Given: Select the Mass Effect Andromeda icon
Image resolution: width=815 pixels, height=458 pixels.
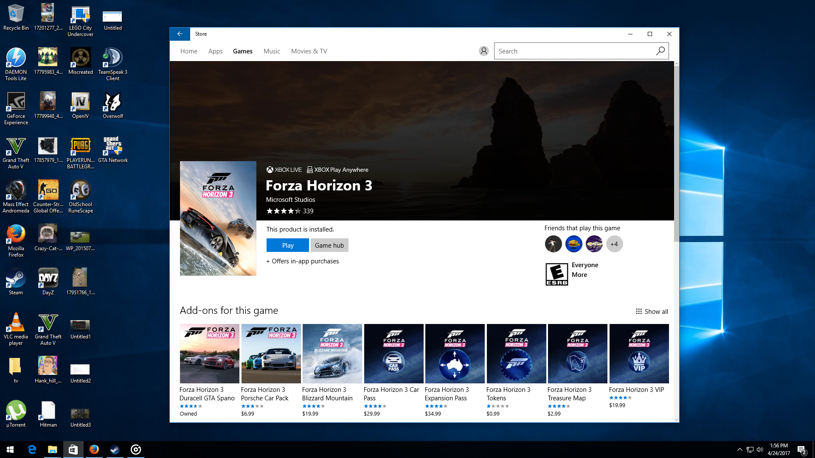Looking at the screenshot, I should (16, 196).
